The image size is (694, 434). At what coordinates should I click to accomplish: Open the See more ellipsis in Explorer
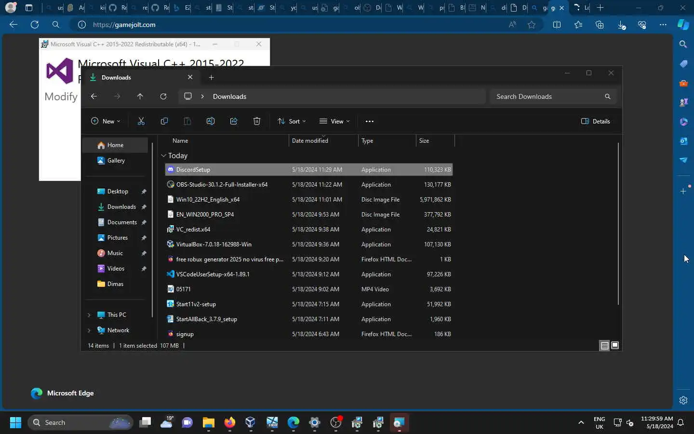(x=370, y=122)
